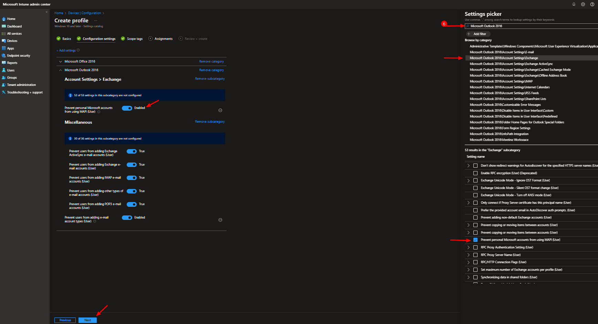
Task: Go to the Basics wizard step
Action: [x=64, y=39]
